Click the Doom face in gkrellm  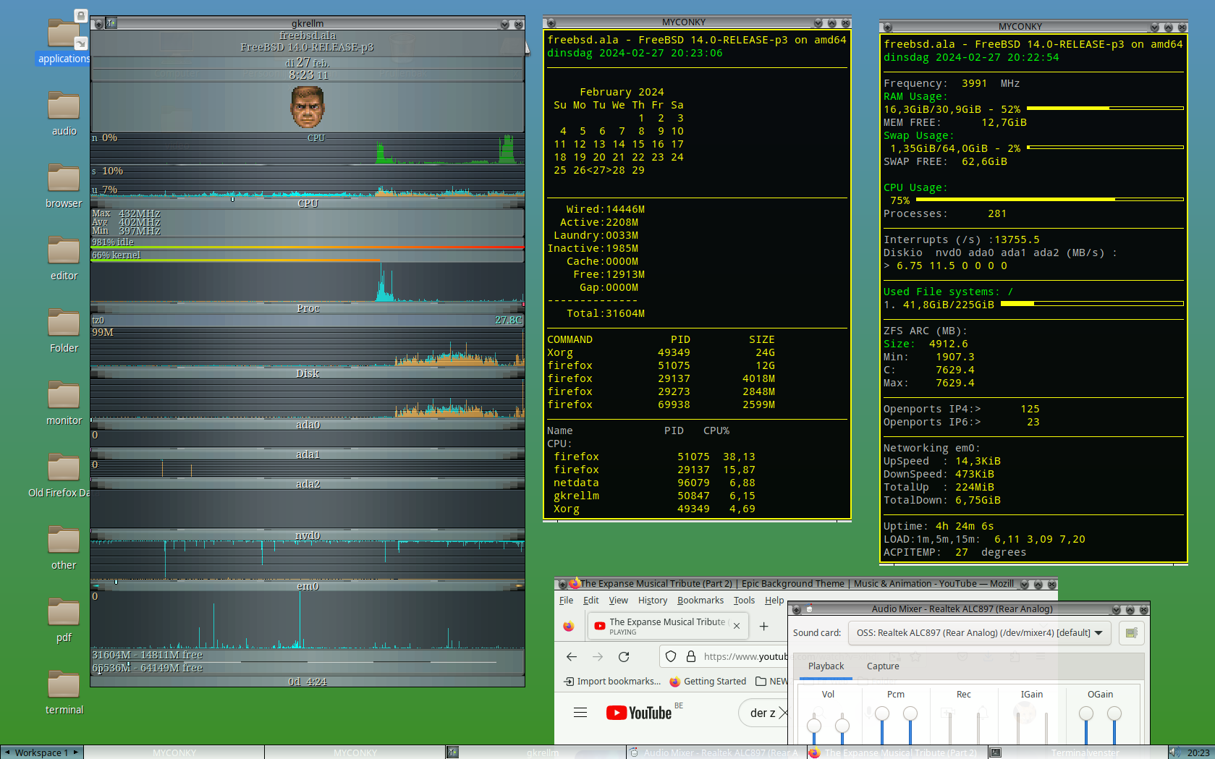click(308, 106)
